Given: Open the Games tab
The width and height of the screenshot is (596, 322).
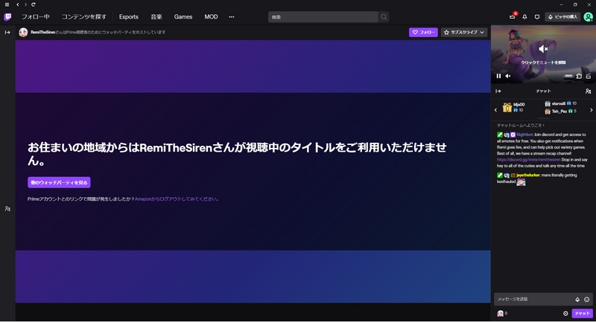Looking at the screenshot, I should point(183,16).
